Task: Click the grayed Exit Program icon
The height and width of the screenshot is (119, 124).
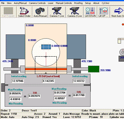Action: [8, 12]
